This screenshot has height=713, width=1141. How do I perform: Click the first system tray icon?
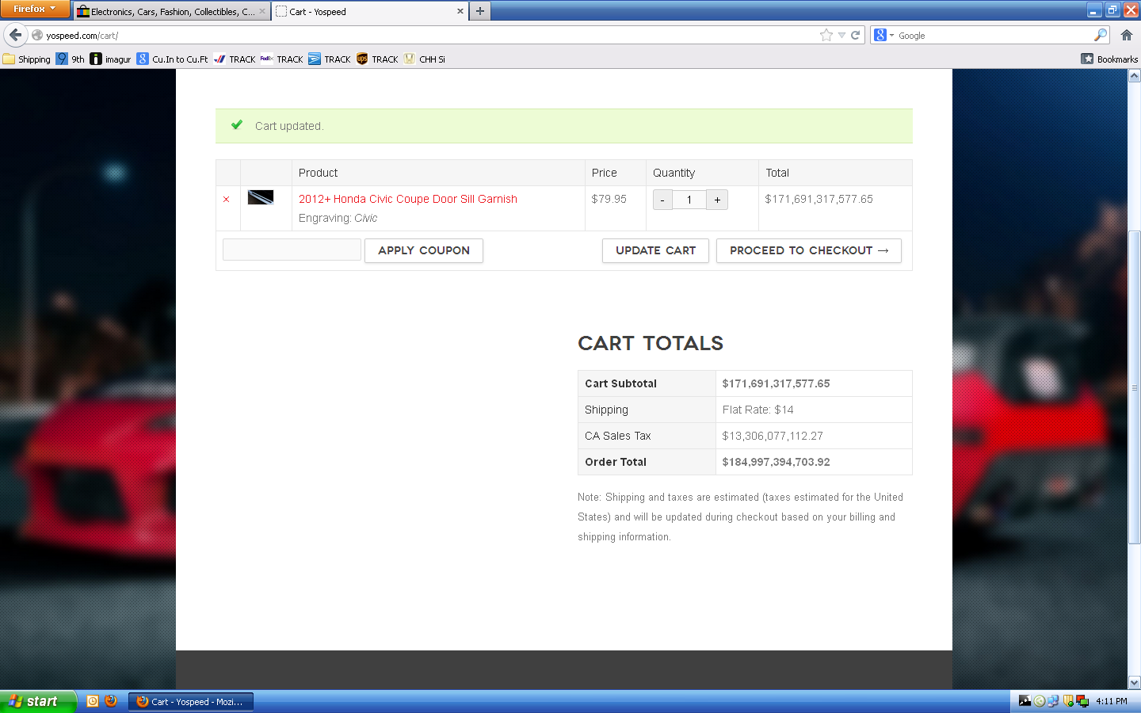tap(1025, 701)
